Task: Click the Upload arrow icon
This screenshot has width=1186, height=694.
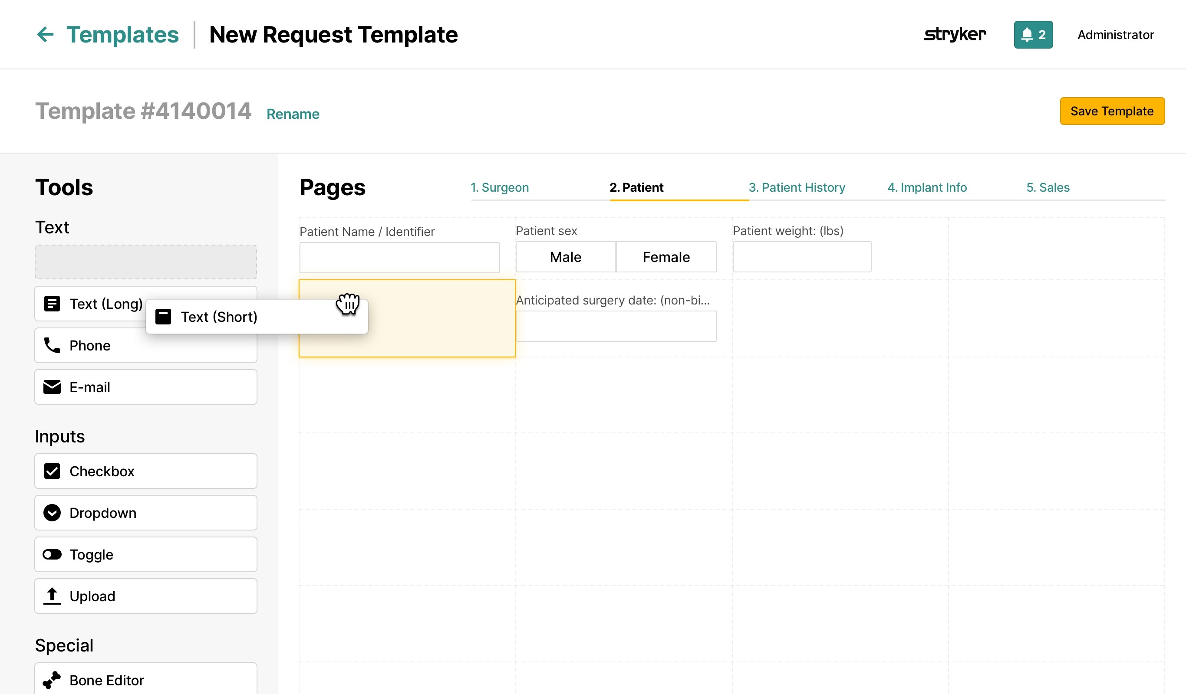Action: 52,596
